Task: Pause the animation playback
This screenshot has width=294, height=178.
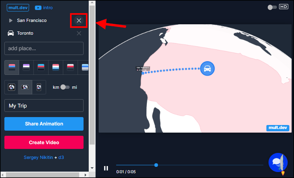Action: tap(106, 168)
